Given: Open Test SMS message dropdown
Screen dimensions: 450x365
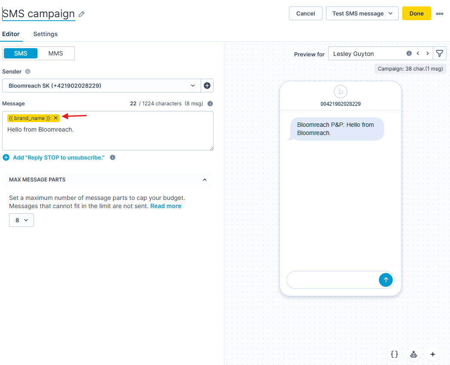Looking at the screenshot, I should click(362, 13).
